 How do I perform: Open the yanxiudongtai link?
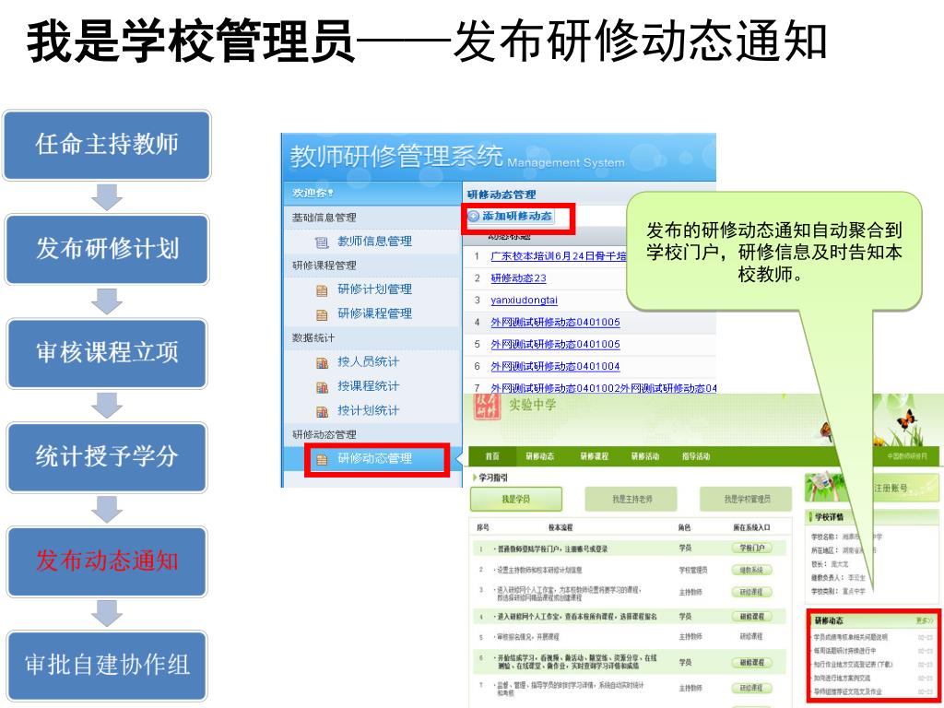[524, 300]
